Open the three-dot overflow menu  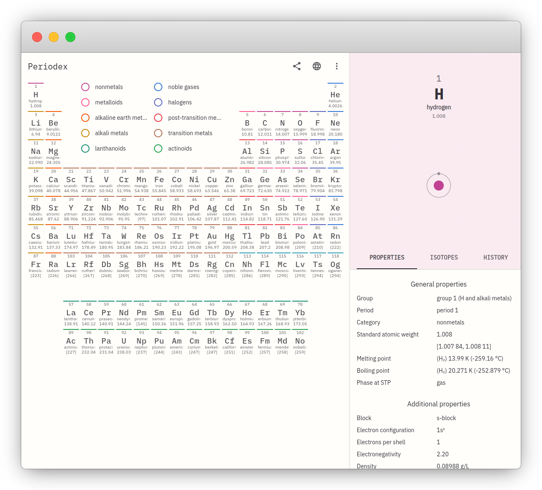point(337,66)
